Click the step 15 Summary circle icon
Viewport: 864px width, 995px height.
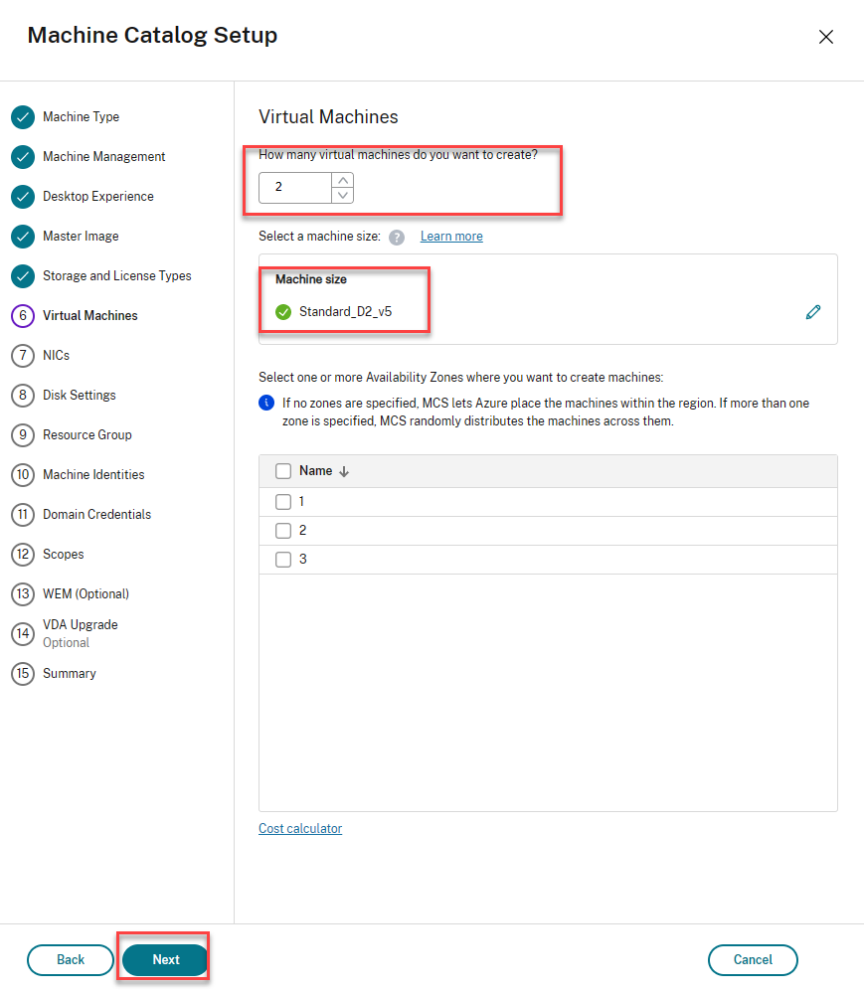pyautogui.click(x=23, y=674)
